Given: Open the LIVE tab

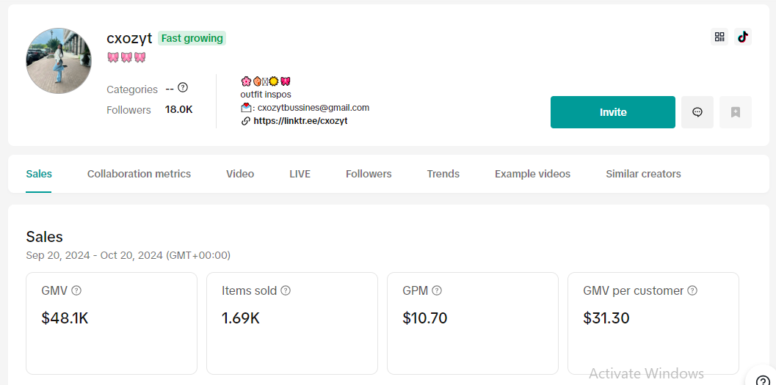Looking at the screenshot, I should click(300, 174).
